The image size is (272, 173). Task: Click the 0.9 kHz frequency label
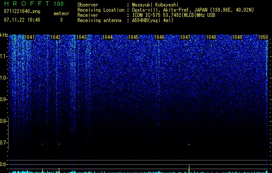click(3, 99)
